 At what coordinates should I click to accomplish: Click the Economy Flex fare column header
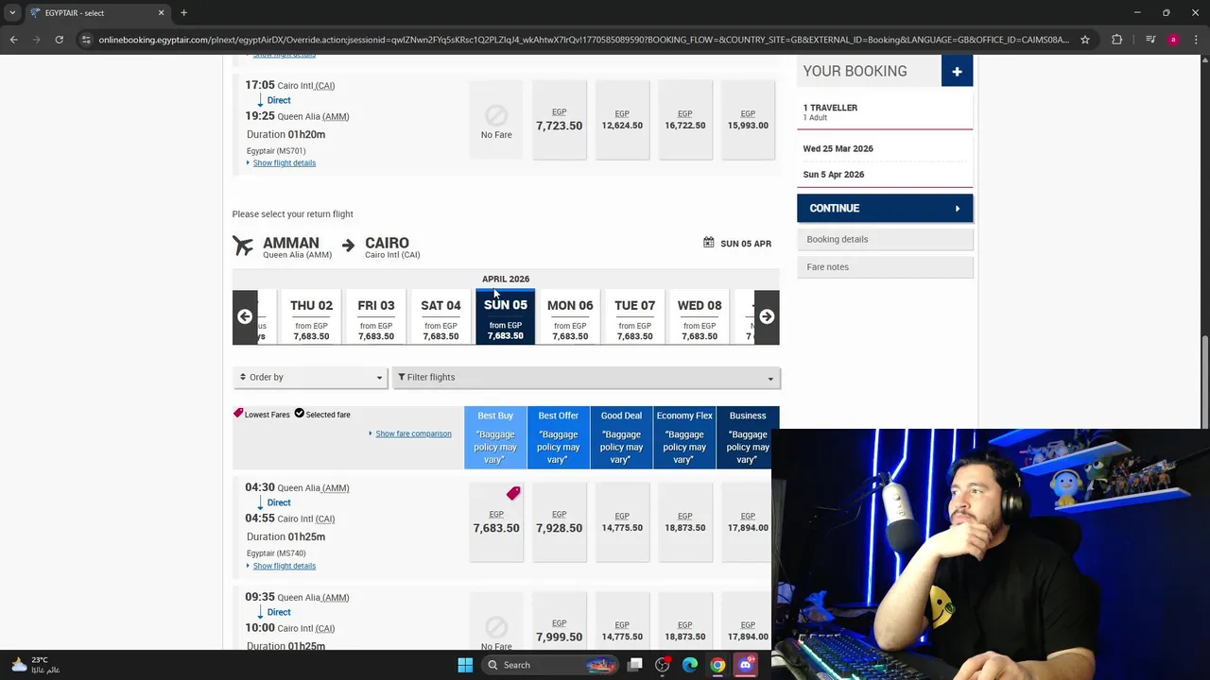[684, 437]
